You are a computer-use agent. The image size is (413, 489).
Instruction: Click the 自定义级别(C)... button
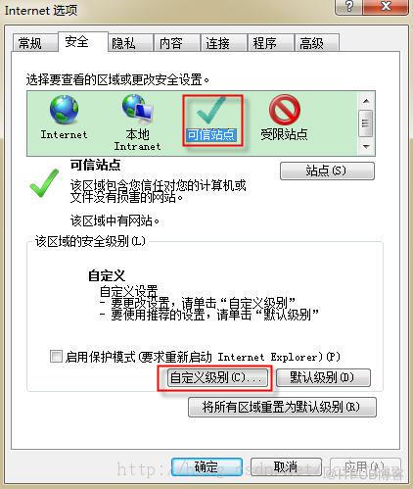[x=217, y=377]
